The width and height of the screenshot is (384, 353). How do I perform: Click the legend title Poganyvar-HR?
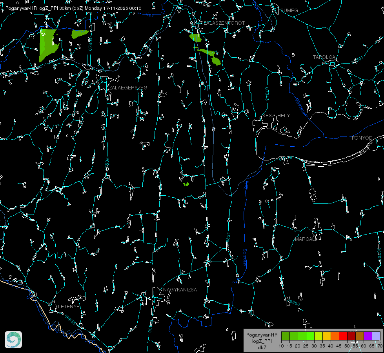[x=262, y=335]
